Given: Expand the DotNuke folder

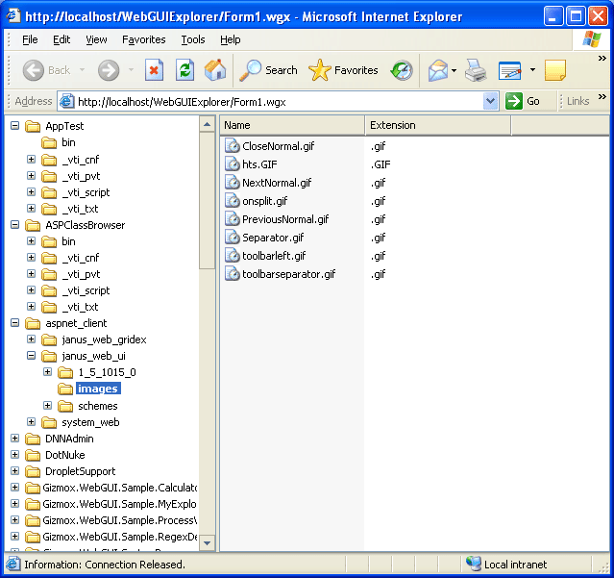Looking at the screenshot, I should click(14, 455).
